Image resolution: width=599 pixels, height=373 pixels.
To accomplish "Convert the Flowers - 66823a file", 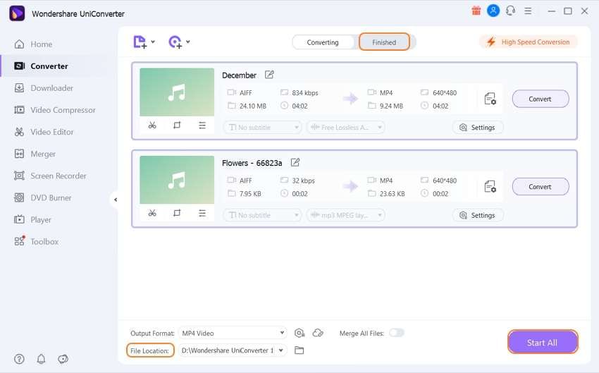I will click(x=541, y=187).
